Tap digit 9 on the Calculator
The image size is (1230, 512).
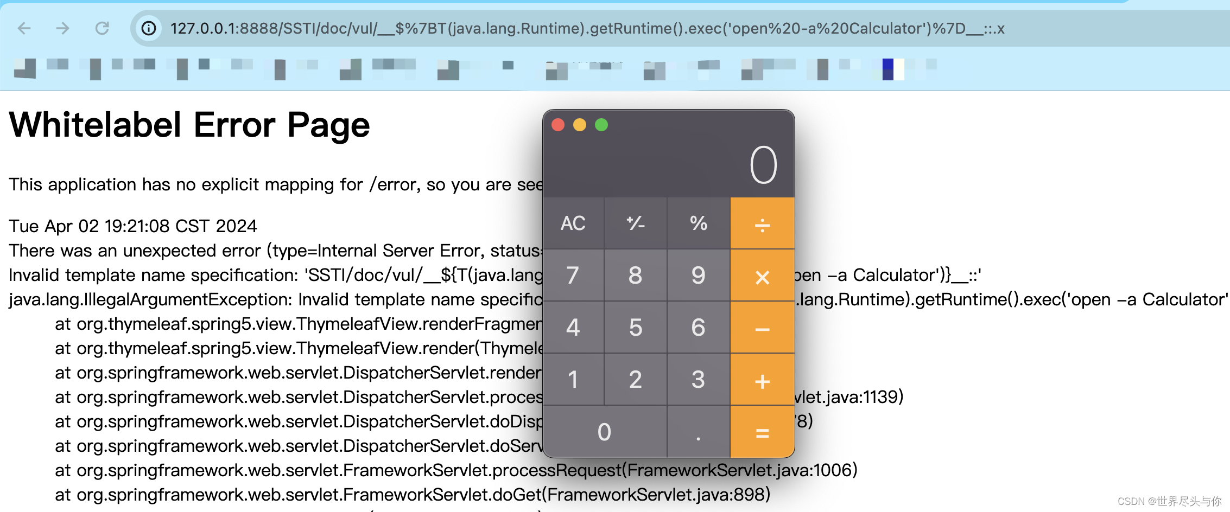click(699, 276)
